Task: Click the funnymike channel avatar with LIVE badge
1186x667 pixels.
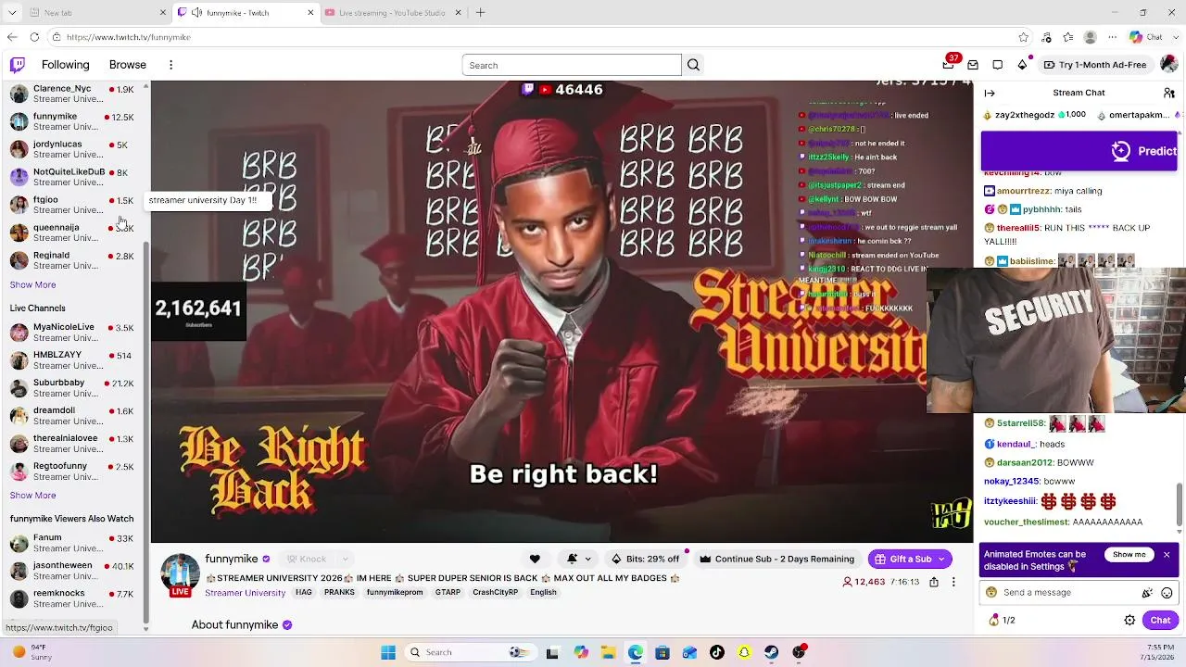Action: point(181,575)
